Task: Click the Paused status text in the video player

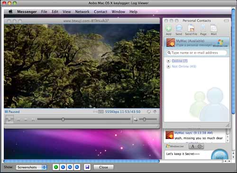Action: tap(14, 112)
